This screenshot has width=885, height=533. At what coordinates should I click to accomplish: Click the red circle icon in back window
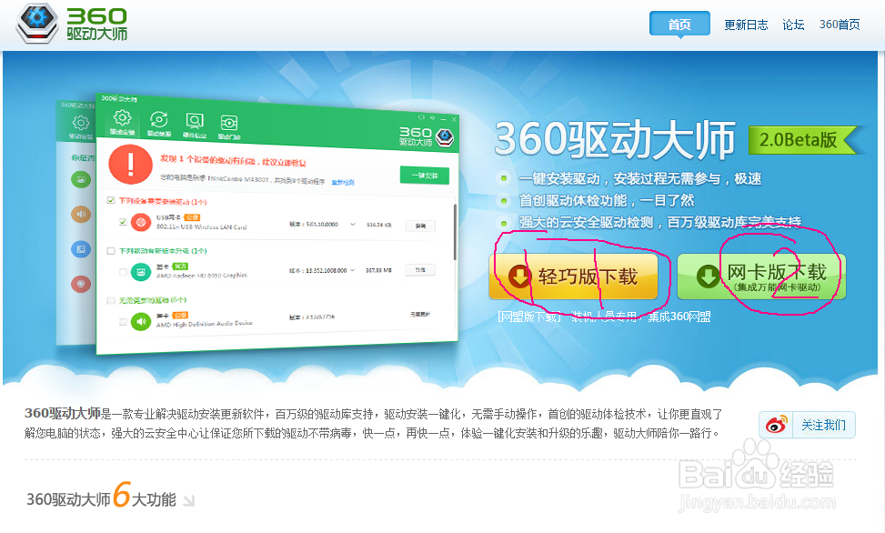[x=81, y=284]
